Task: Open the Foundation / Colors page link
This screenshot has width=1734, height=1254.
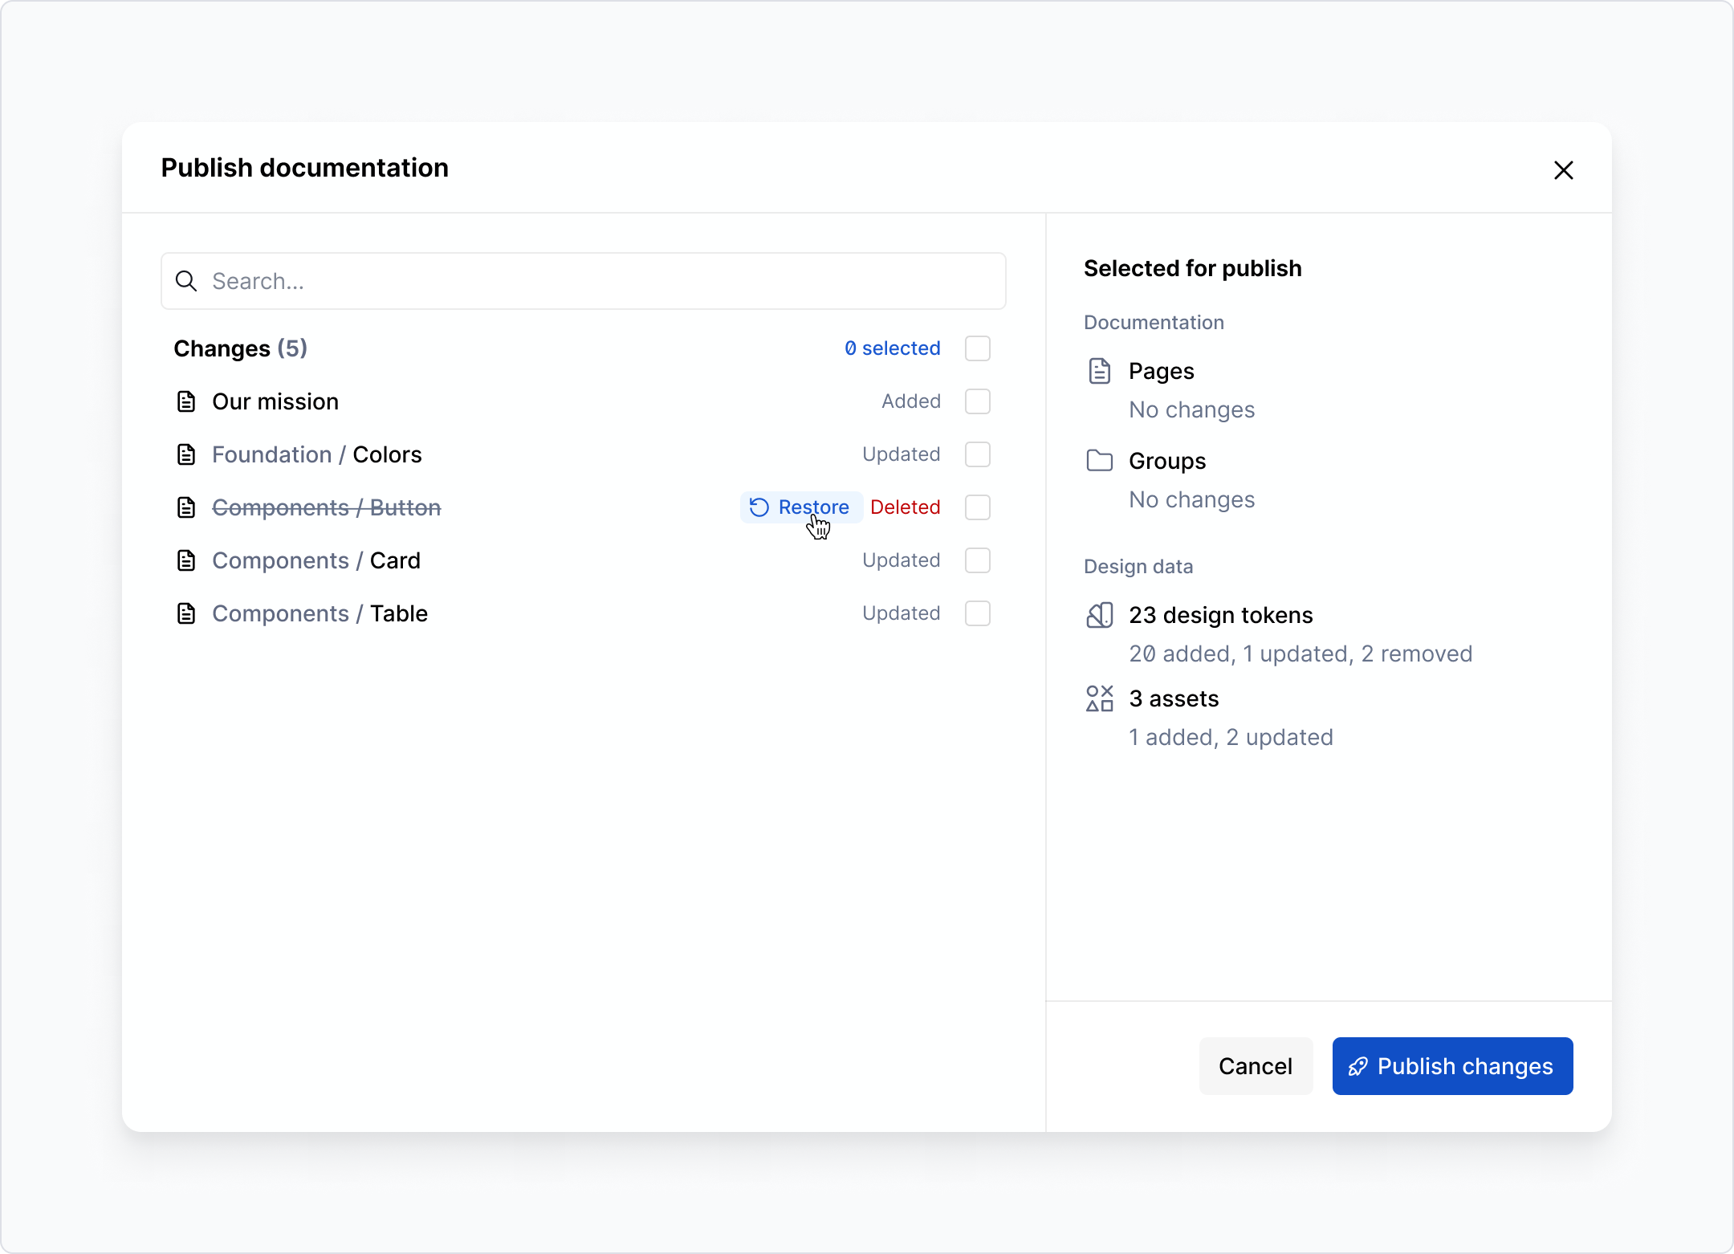Action: [316, 454]
